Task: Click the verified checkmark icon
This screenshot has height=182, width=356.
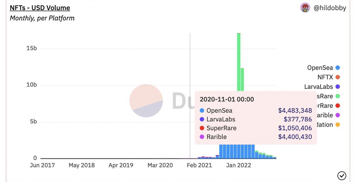Action: point(342,175)
